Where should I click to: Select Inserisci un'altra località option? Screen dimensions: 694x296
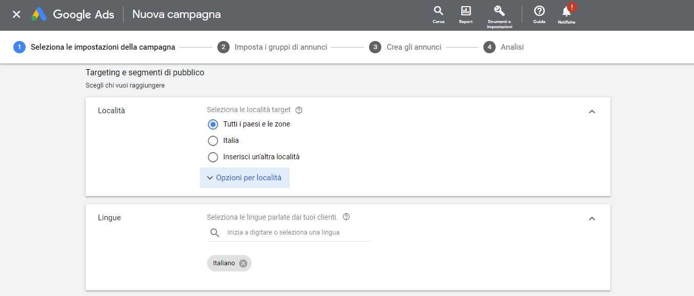[x=213, y=157]
